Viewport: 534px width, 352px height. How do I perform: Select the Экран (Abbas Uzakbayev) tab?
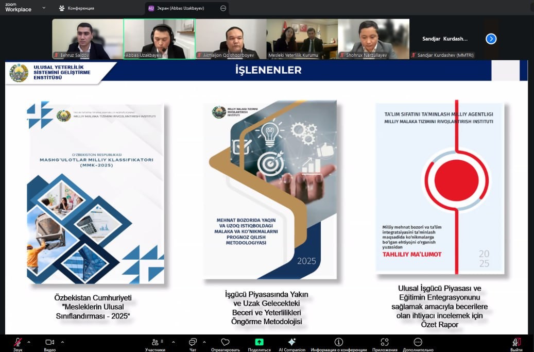(182, 8)
